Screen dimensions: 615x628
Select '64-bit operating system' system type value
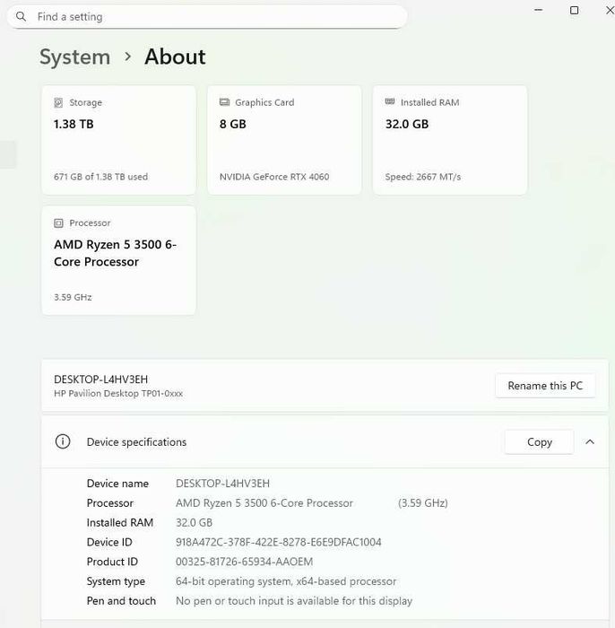pyautogui.click(x=286, y=581)
